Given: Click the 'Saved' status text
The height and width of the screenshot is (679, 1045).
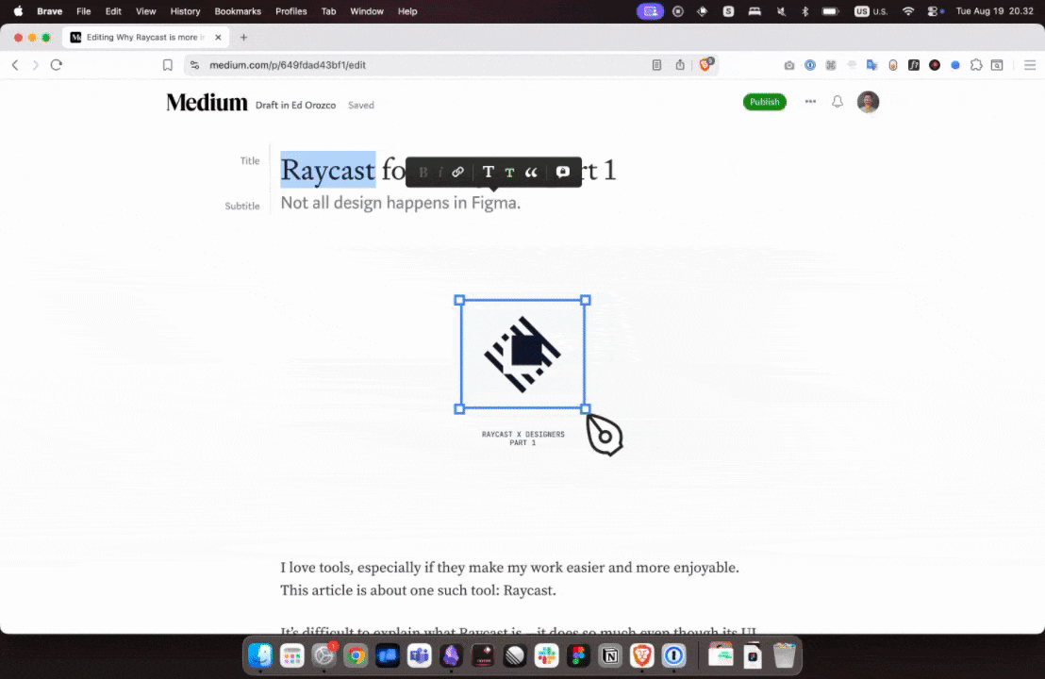Looking at the screenshot, I should click(360, 106).
